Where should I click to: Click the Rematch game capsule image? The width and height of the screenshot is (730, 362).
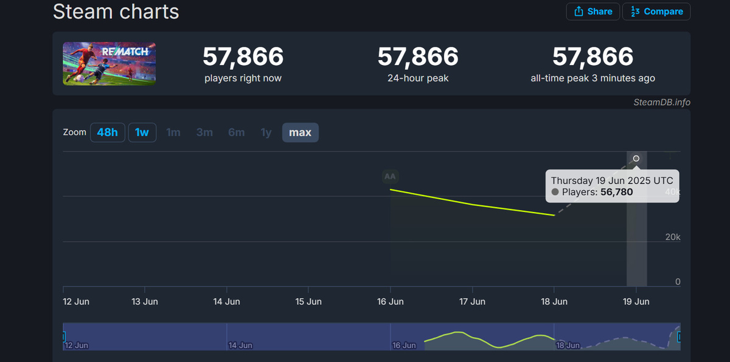click(x=109, y=63)
